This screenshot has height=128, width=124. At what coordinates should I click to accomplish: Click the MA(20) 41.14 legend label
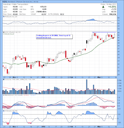9,34
